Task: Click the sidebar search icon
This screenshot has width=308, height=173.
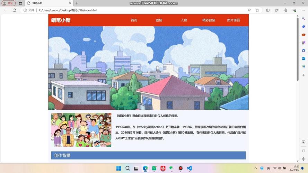Action: click(x=303, y=18)
